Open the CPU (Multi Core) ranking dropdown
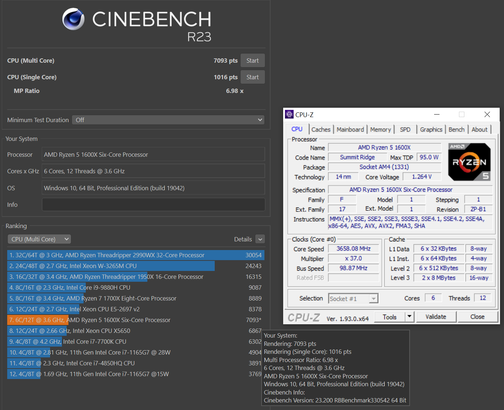The width and height of the screenshot is (504, 410). coord(39,239)
